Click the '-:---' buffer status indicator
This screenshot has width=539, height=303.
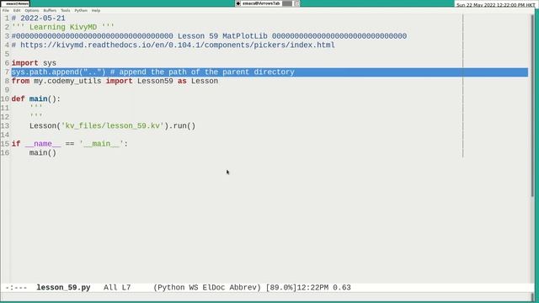tap(16, 288)
